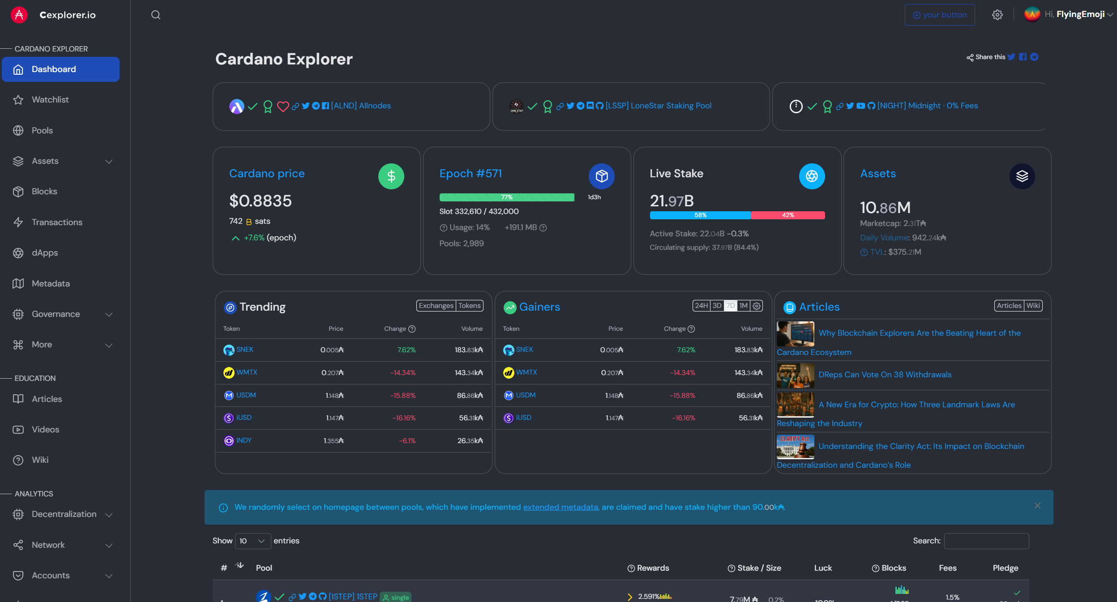The width and height of the screenshot is (1117, 602).
Task: Open the settings gear icon
Action: tap(997, 15)
